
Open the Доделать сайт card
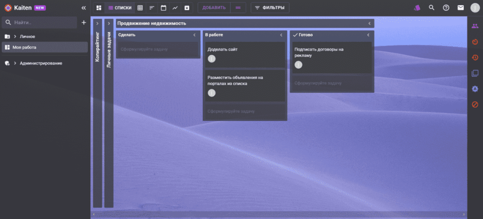(x=245, y=55)
